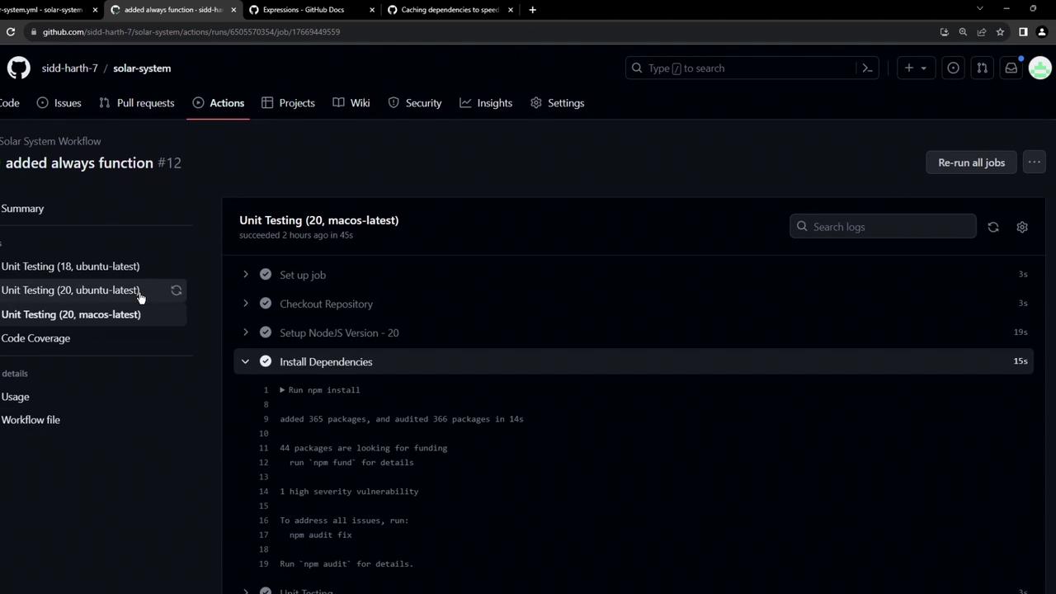Close the added always function browser tab
Screen dimensions: 1056x594
pos(233,10)
